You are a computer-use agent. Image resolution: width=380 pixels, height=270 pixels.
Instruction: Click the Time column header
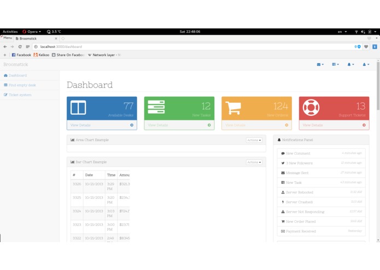pos(111,175)
